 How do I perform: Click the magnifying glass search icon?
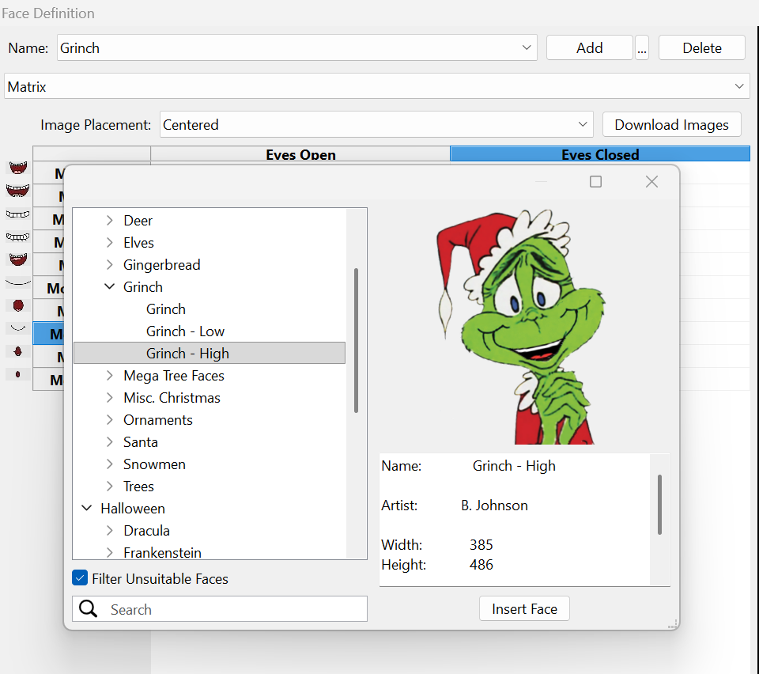pos(89,609)
